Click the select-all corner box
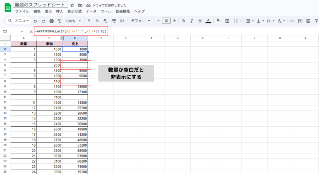The image size is (319, 174). coord(5,38)
